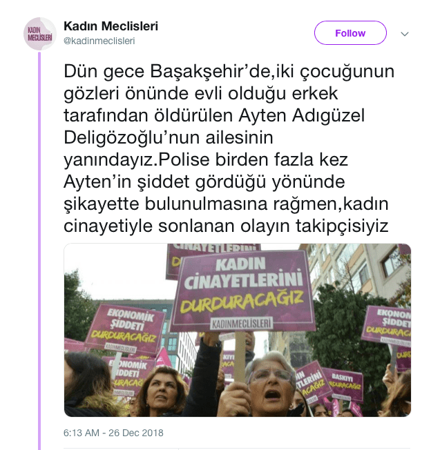Image resolution: width=431 pixels, height=450 pixels.
Task: Click the apartment building in photo's corner
Action: [x=362, y=270]
